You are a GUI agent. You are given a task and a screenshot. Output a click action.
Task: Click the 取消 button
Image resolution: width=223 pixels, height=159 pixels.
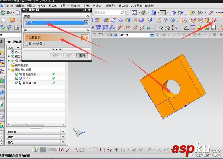(x=82, y=55)
